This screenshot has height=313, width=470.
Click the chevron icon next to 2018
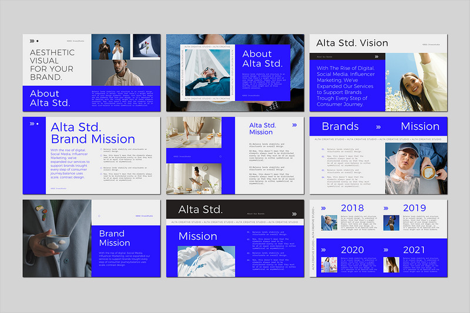[324, 208]
